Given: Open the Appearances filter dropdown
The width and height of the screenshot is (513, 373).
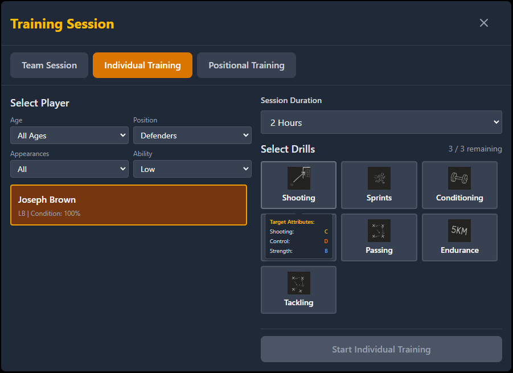Looking at the screenshot, I should pyautogui.click(x=69, y=169).
